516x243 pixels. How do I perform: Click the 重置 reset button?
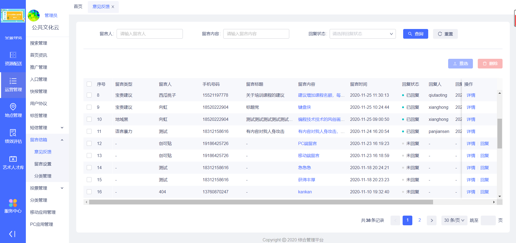pos(445,34)
